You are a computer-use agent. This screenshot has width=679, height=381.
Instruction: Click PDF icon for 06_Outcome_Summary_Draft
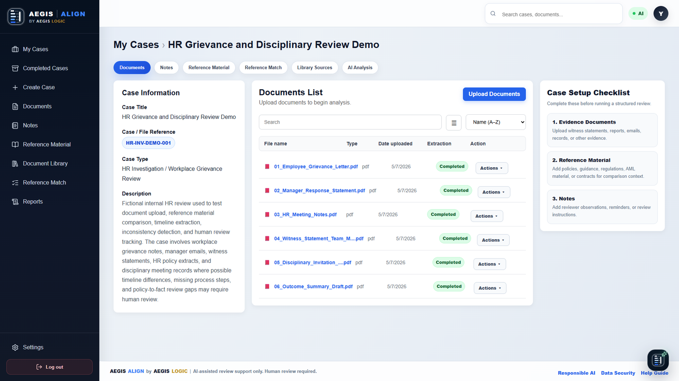tap(267, 287)
